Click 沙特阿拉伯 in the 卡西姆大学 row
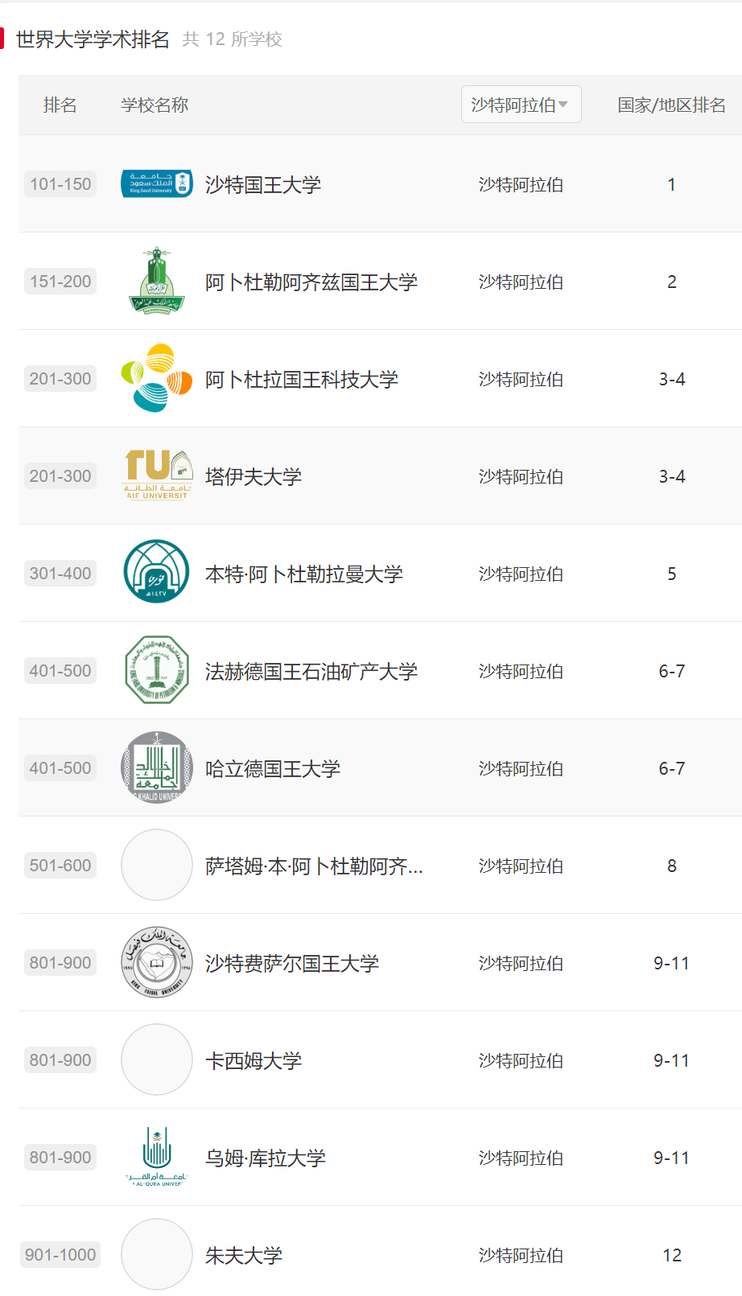This screenshot has width=742, height=1296. [x=521, y=1060]
